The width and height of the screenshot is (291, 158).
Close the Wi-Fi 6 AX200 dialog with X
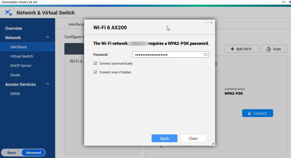click(x=211, y=23)
